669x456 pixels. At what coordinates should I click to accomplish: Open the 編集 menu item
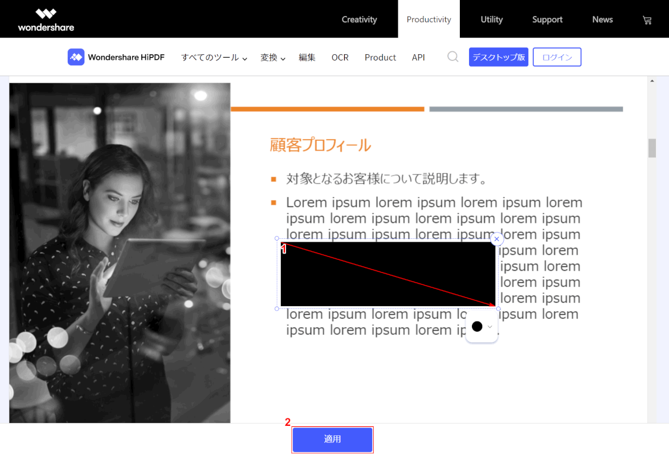click(307, 58)
